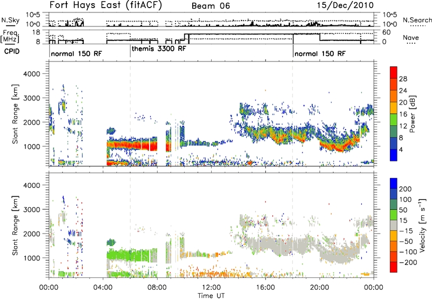This screenshot has height=299, width=432.
Task: Click the "12" label on the Power scale
Action: 403,126
